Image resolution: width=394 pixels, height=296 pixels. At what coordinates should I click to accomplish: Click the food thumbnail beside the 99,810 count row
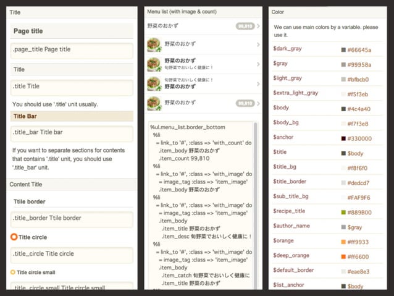[x=154, y=103]
